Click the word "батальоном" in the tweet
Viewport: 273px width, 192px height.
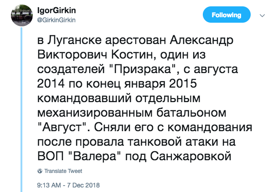(x=191, y=113)
